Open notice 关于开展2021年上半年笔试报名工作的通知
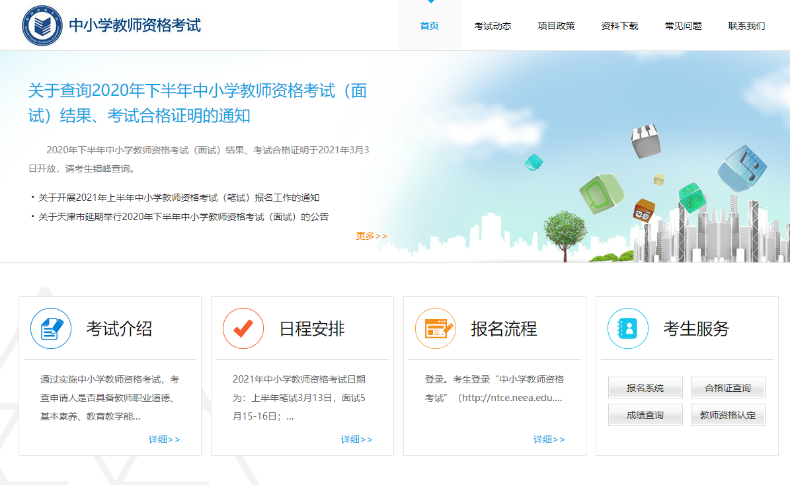This screenshot has width=790, height=485. pyautogui.click(x=179, y=198)
